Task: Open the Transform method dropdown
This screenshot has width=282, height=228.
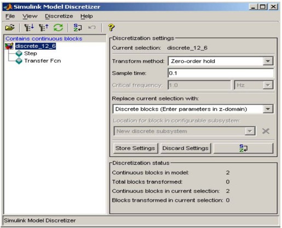Action: [268, 61]
